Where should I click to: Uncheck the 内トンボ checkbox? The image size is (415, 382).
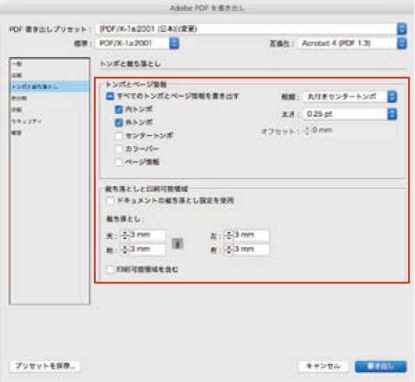[x=119, y=109]
